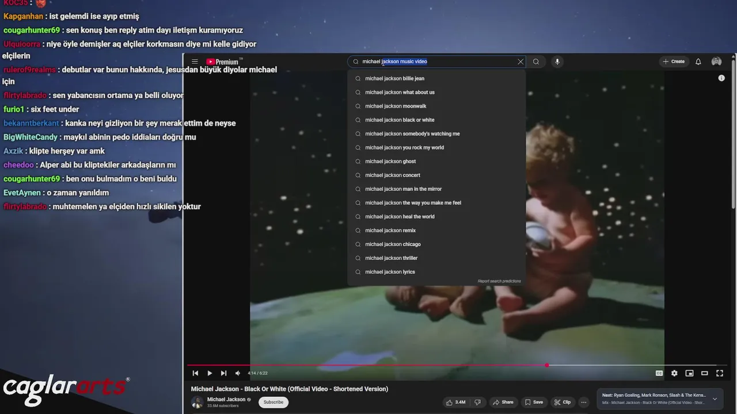Subscribe to Michael Jackson channel
The image size is (737, 414).
[x=273, y=402]
